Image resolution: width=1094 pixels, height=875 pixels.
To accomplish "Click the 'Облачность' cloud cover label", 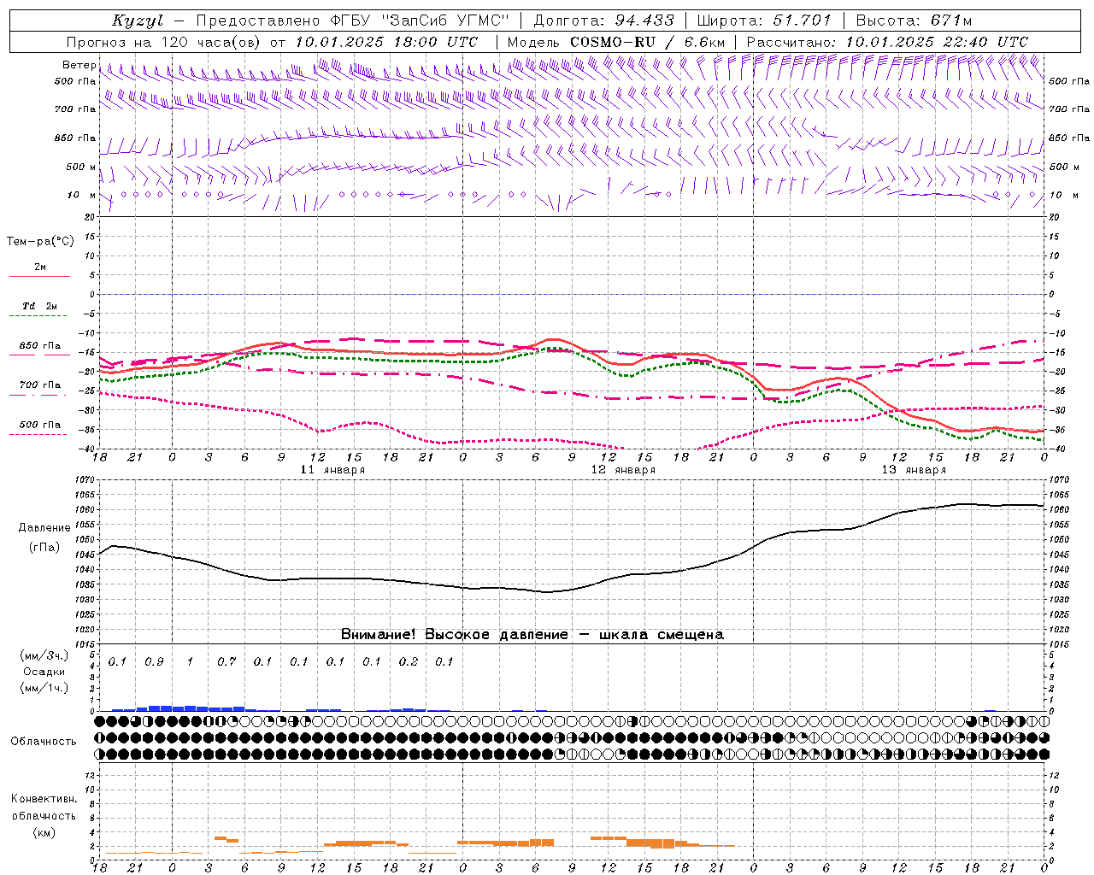I will point(44,741).
